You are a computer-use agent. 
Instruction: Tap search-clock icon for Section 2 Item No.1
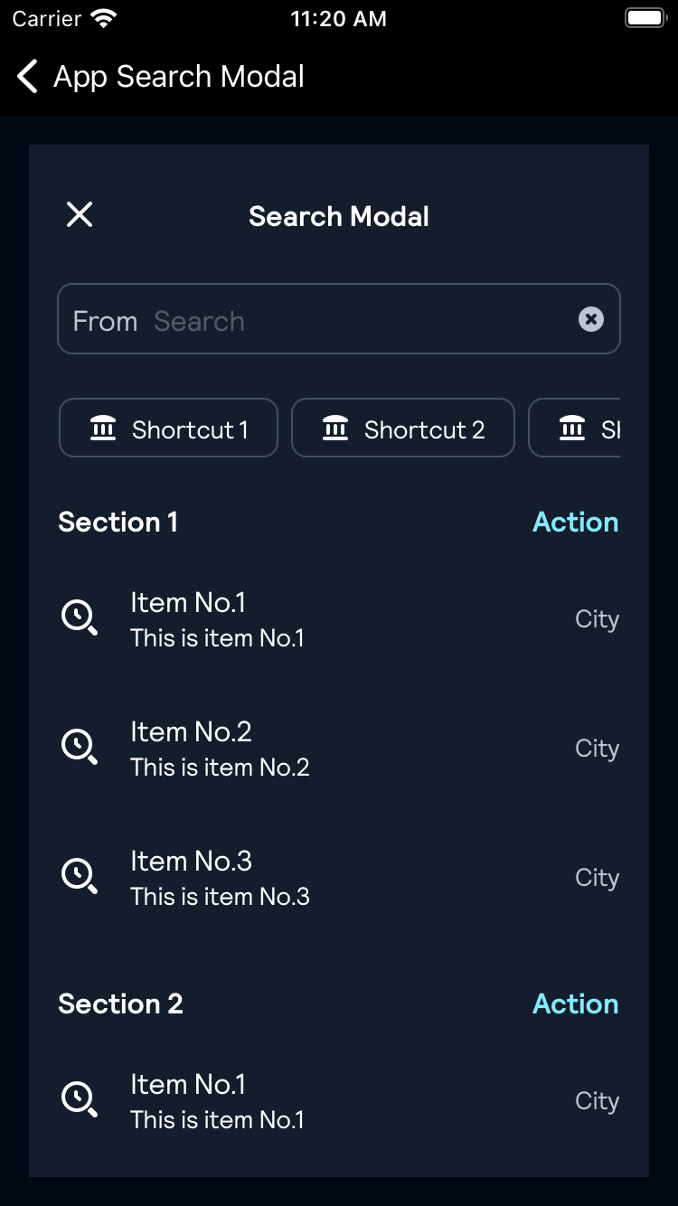point(80,1100)
